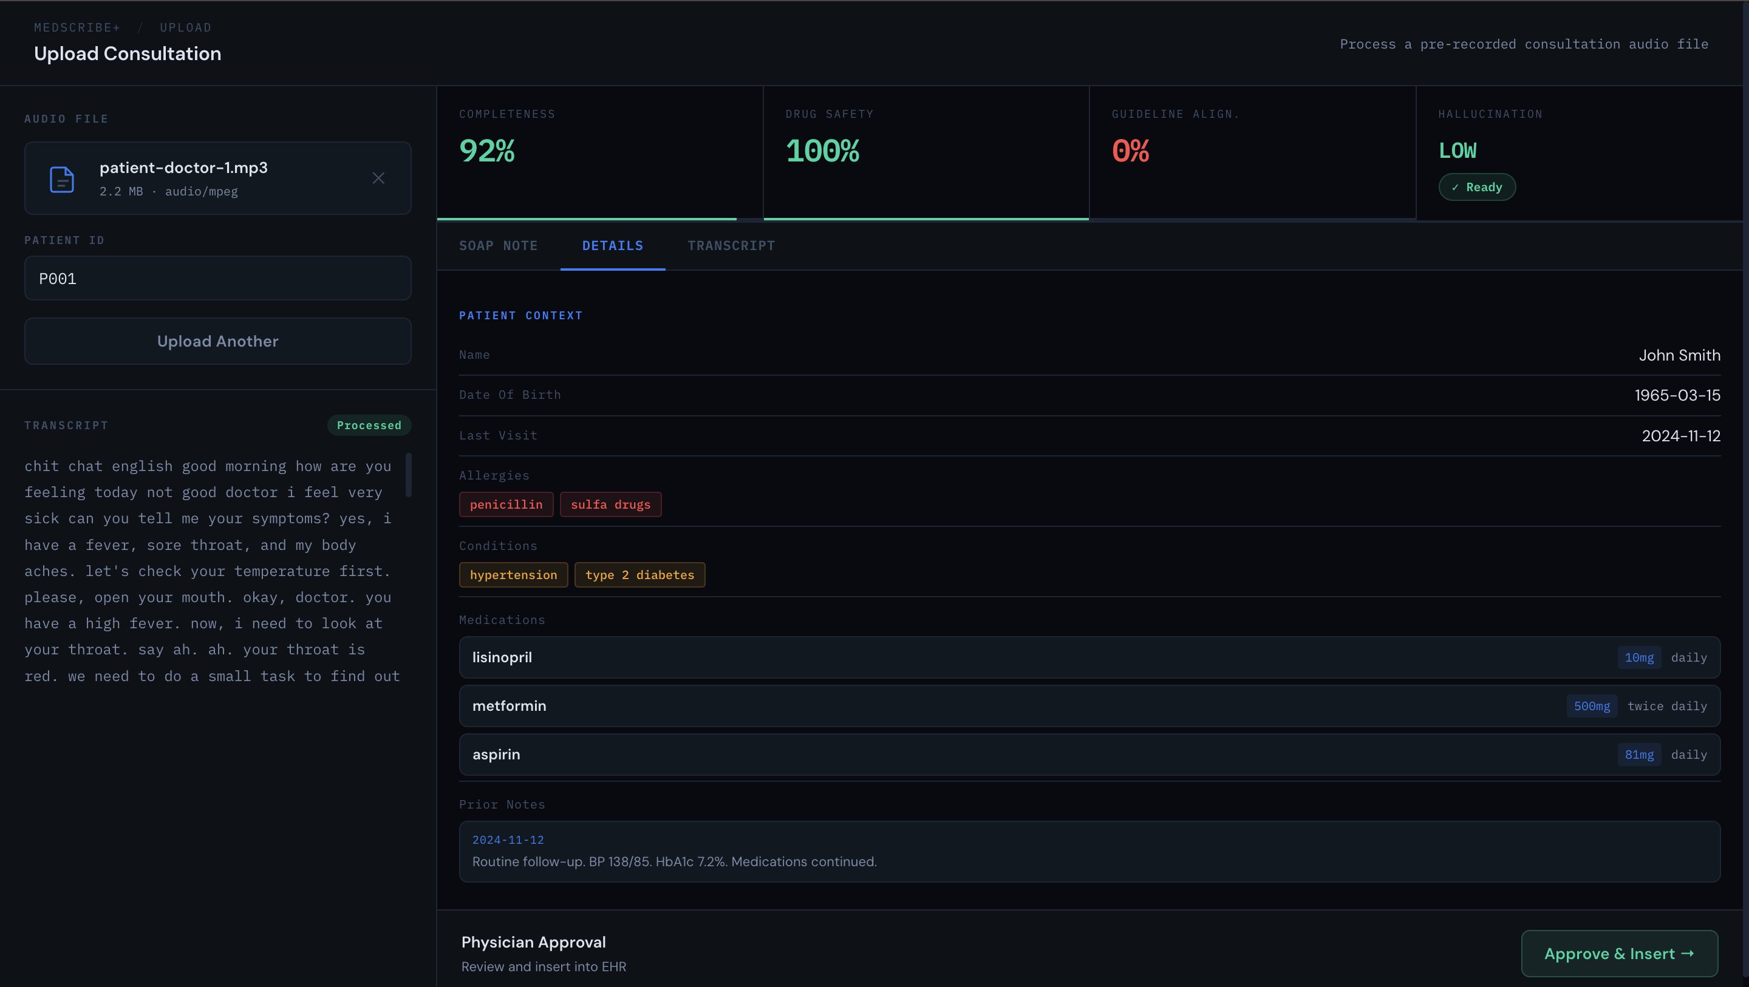Select the hypertension condition tag
This screenshot has height=987, width=1749.
513,575
